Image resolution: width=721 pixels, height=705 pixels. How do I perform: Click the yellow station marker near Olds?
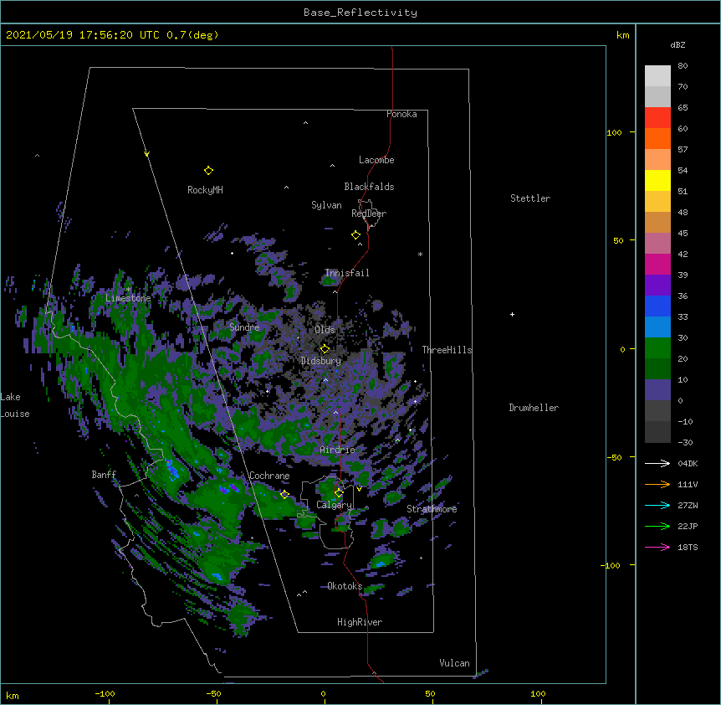[x=325, y=348]
